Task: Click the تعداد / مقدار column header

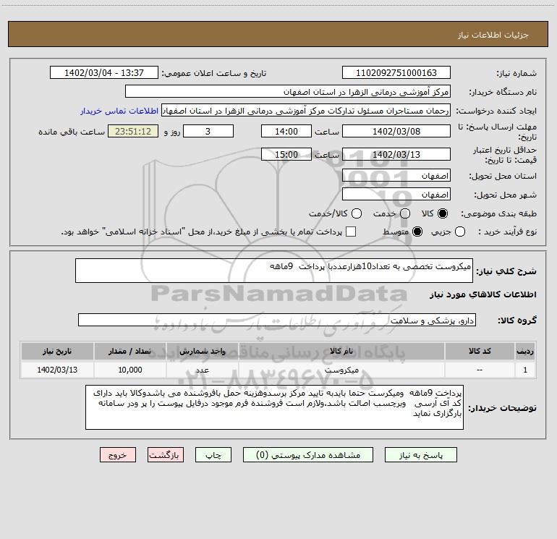Action: pos(129,351)
